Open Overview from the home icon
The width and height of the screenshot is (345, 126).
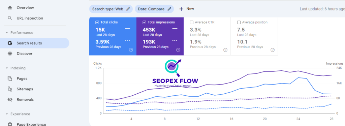point(10,8)
